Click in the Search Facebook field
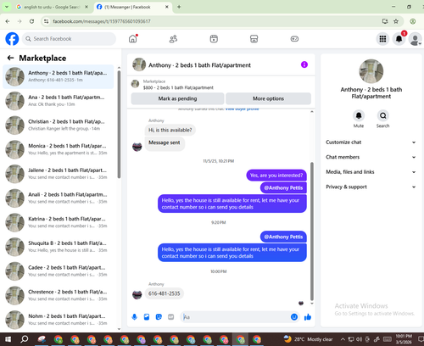Viewport: 424px width, 346px height. [69, 39]
